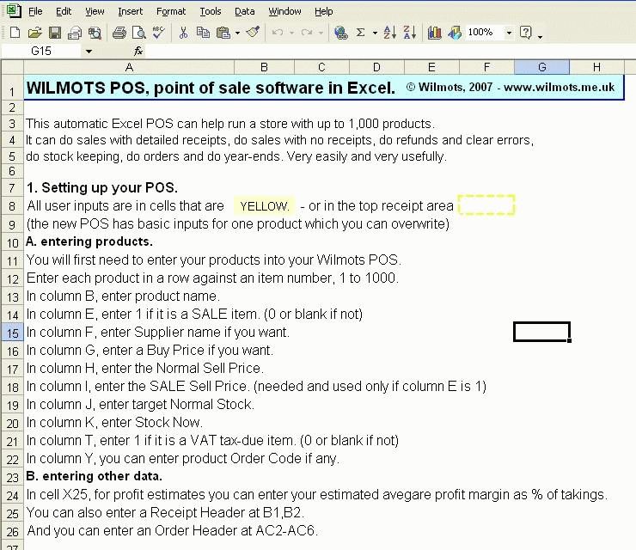Click the Select All corner box
636x550 pixels.
pos(13,67)
